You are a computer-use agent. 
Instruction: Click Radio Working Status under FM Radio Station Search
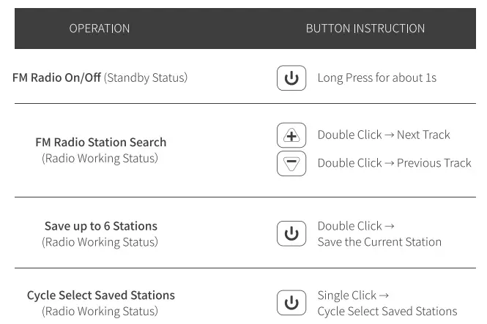tap(100, 158)
